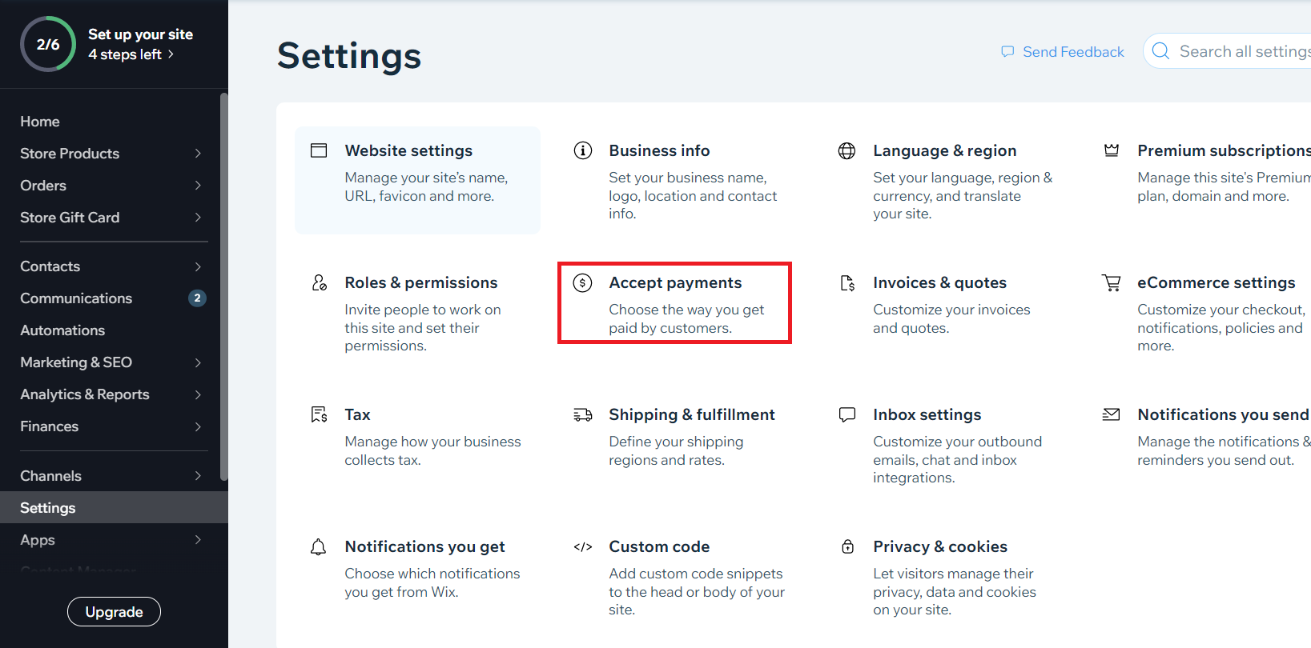Expand the Store Products submenu chevron
The image size is (1311, 648).
[198, 154]
